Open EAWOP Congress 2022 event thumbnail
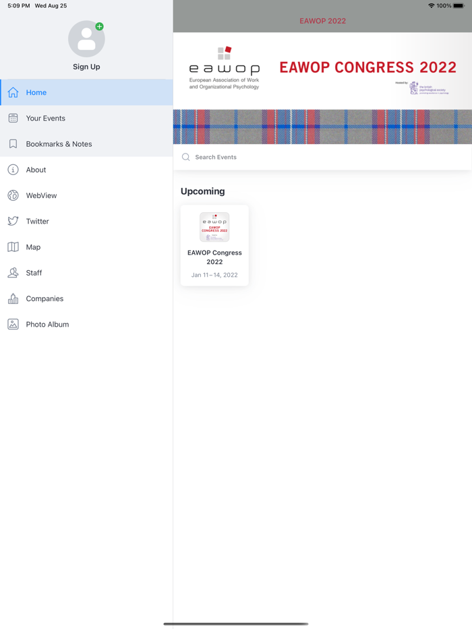The height and width of the screenshot is (629, 472). 214,227
